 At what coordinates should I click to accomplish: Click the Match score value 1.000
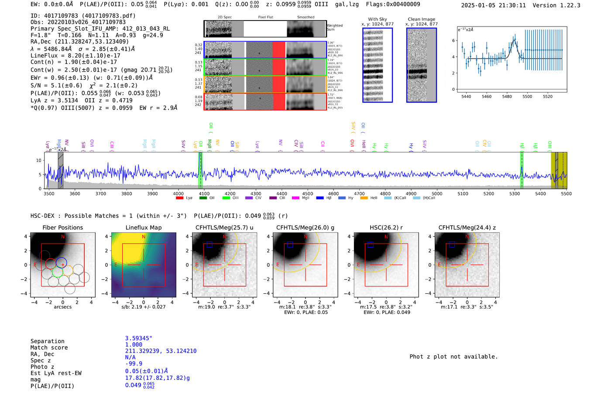pos(134,345)
